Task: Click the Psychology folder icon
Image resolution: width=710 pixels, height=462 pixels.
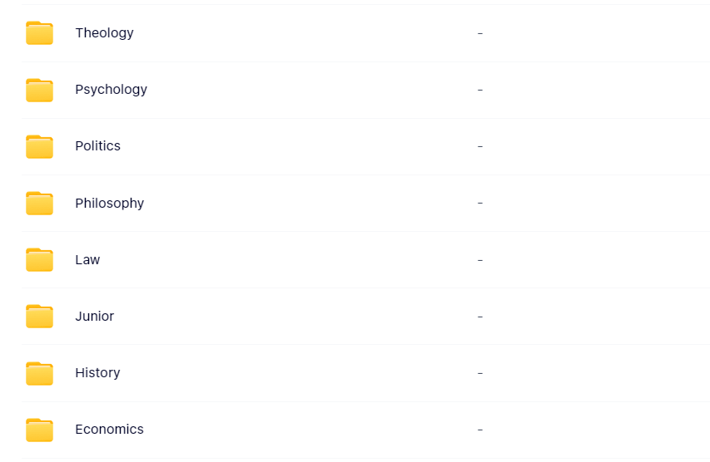Action: coord(39,90)
